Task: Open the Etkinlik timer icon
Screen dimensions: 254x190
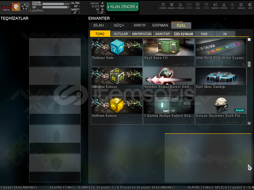Action: 163,5
